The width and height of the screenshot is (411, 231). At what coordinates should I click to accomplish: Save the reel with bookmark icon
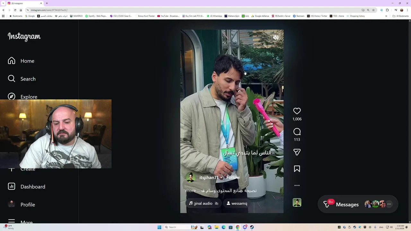point(297,169)
